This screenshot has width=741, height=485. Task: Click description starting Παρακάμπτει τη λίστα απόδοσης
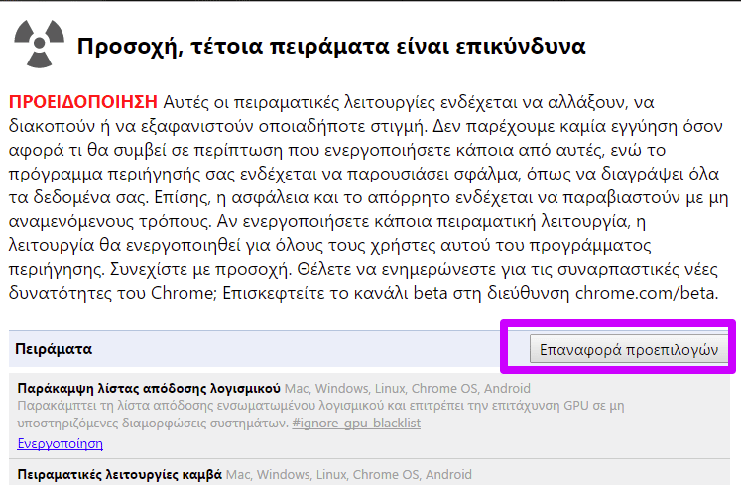320,414
